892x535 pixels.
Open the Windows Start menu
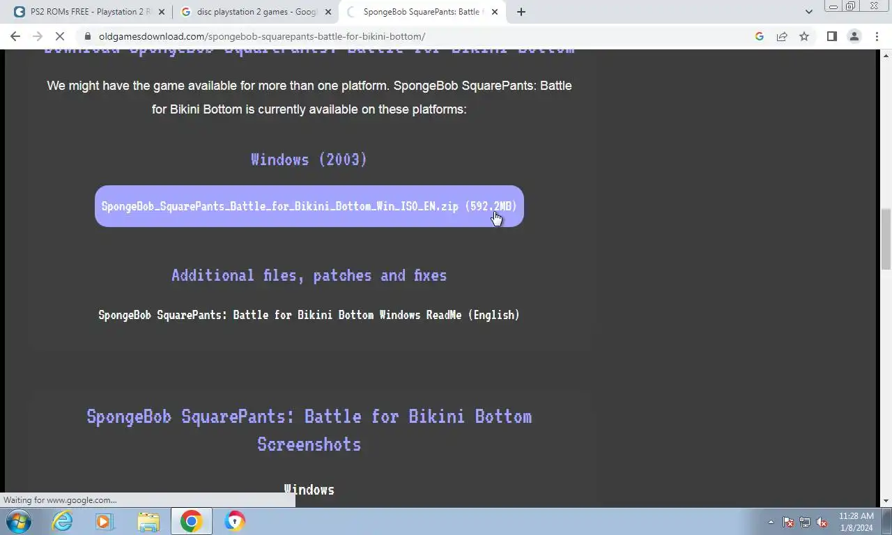click(18, 521)
